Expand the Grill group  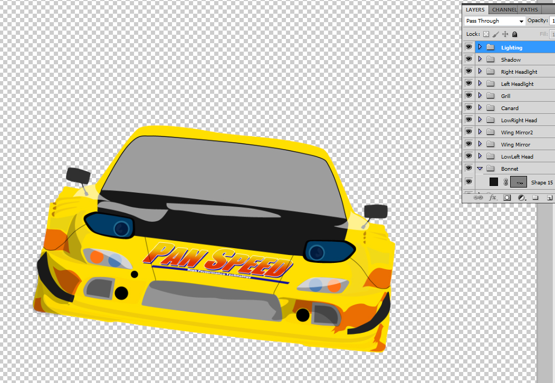[x=480, y=95]
